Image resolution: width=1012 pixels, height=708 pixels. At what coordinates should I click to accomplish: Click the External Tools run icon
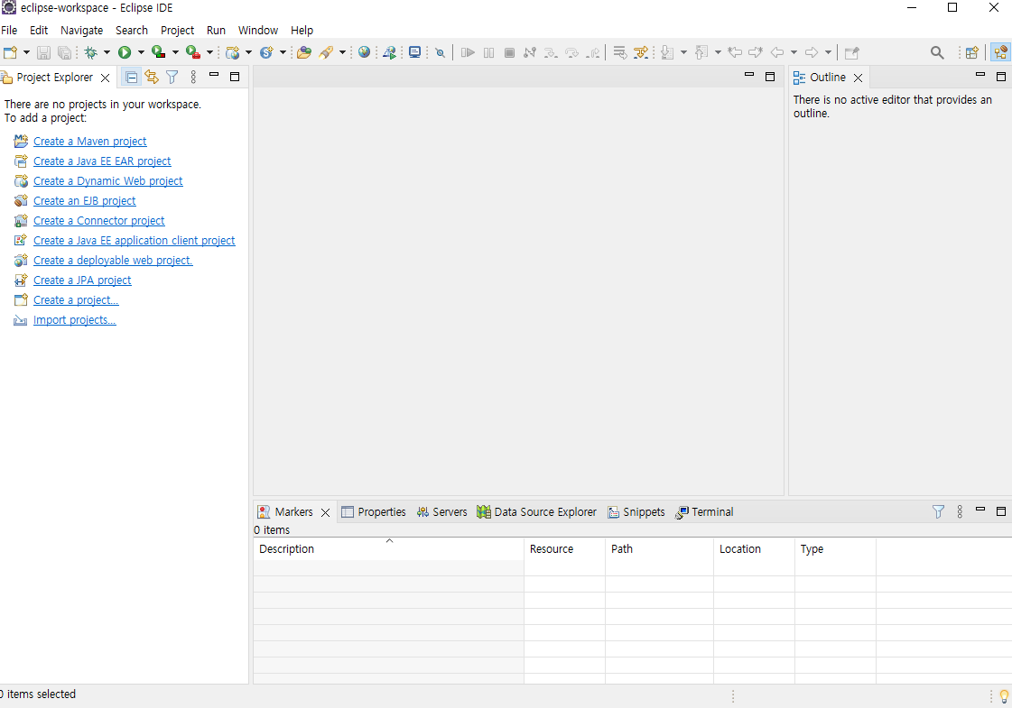192,52
